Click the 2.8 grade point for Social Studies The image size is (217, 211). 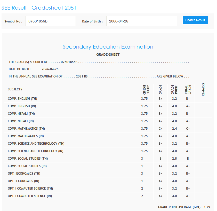coord(174,159)
